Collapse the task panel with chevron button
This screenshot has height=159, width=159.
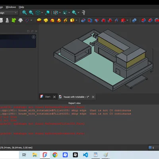pos(33,37)
